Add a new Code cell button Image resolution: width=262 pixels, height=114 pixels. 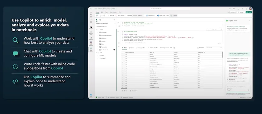[125, 91]
